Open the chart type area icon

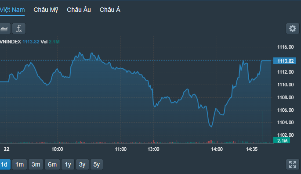tap(4, 29)
